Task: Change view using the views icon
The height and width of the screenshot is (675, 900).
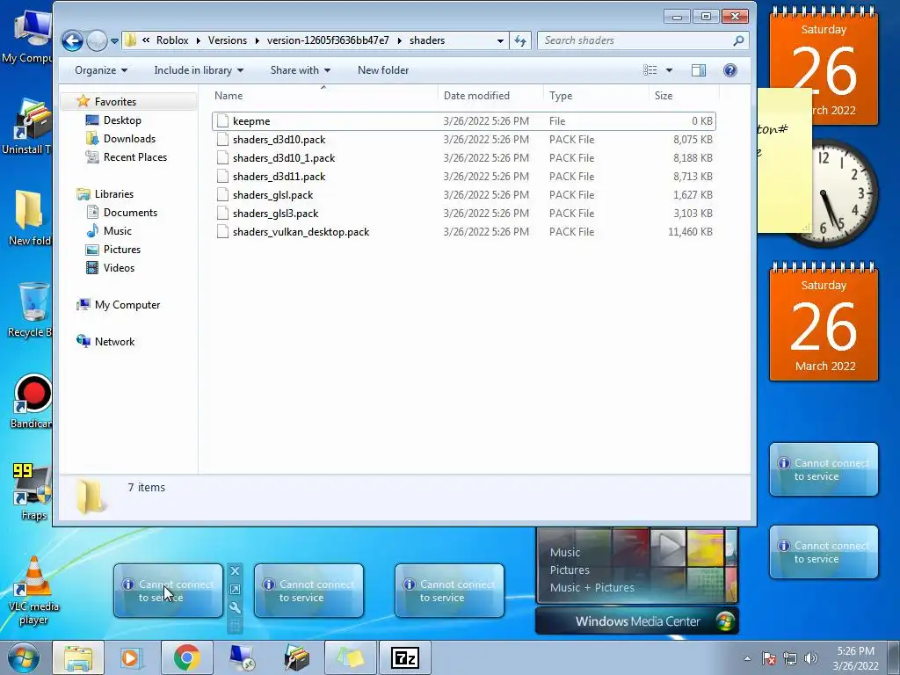Action: click(x=650, y=70)
